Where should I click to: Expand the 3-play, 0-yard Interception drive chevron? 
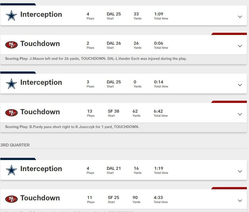pos(240,85)
